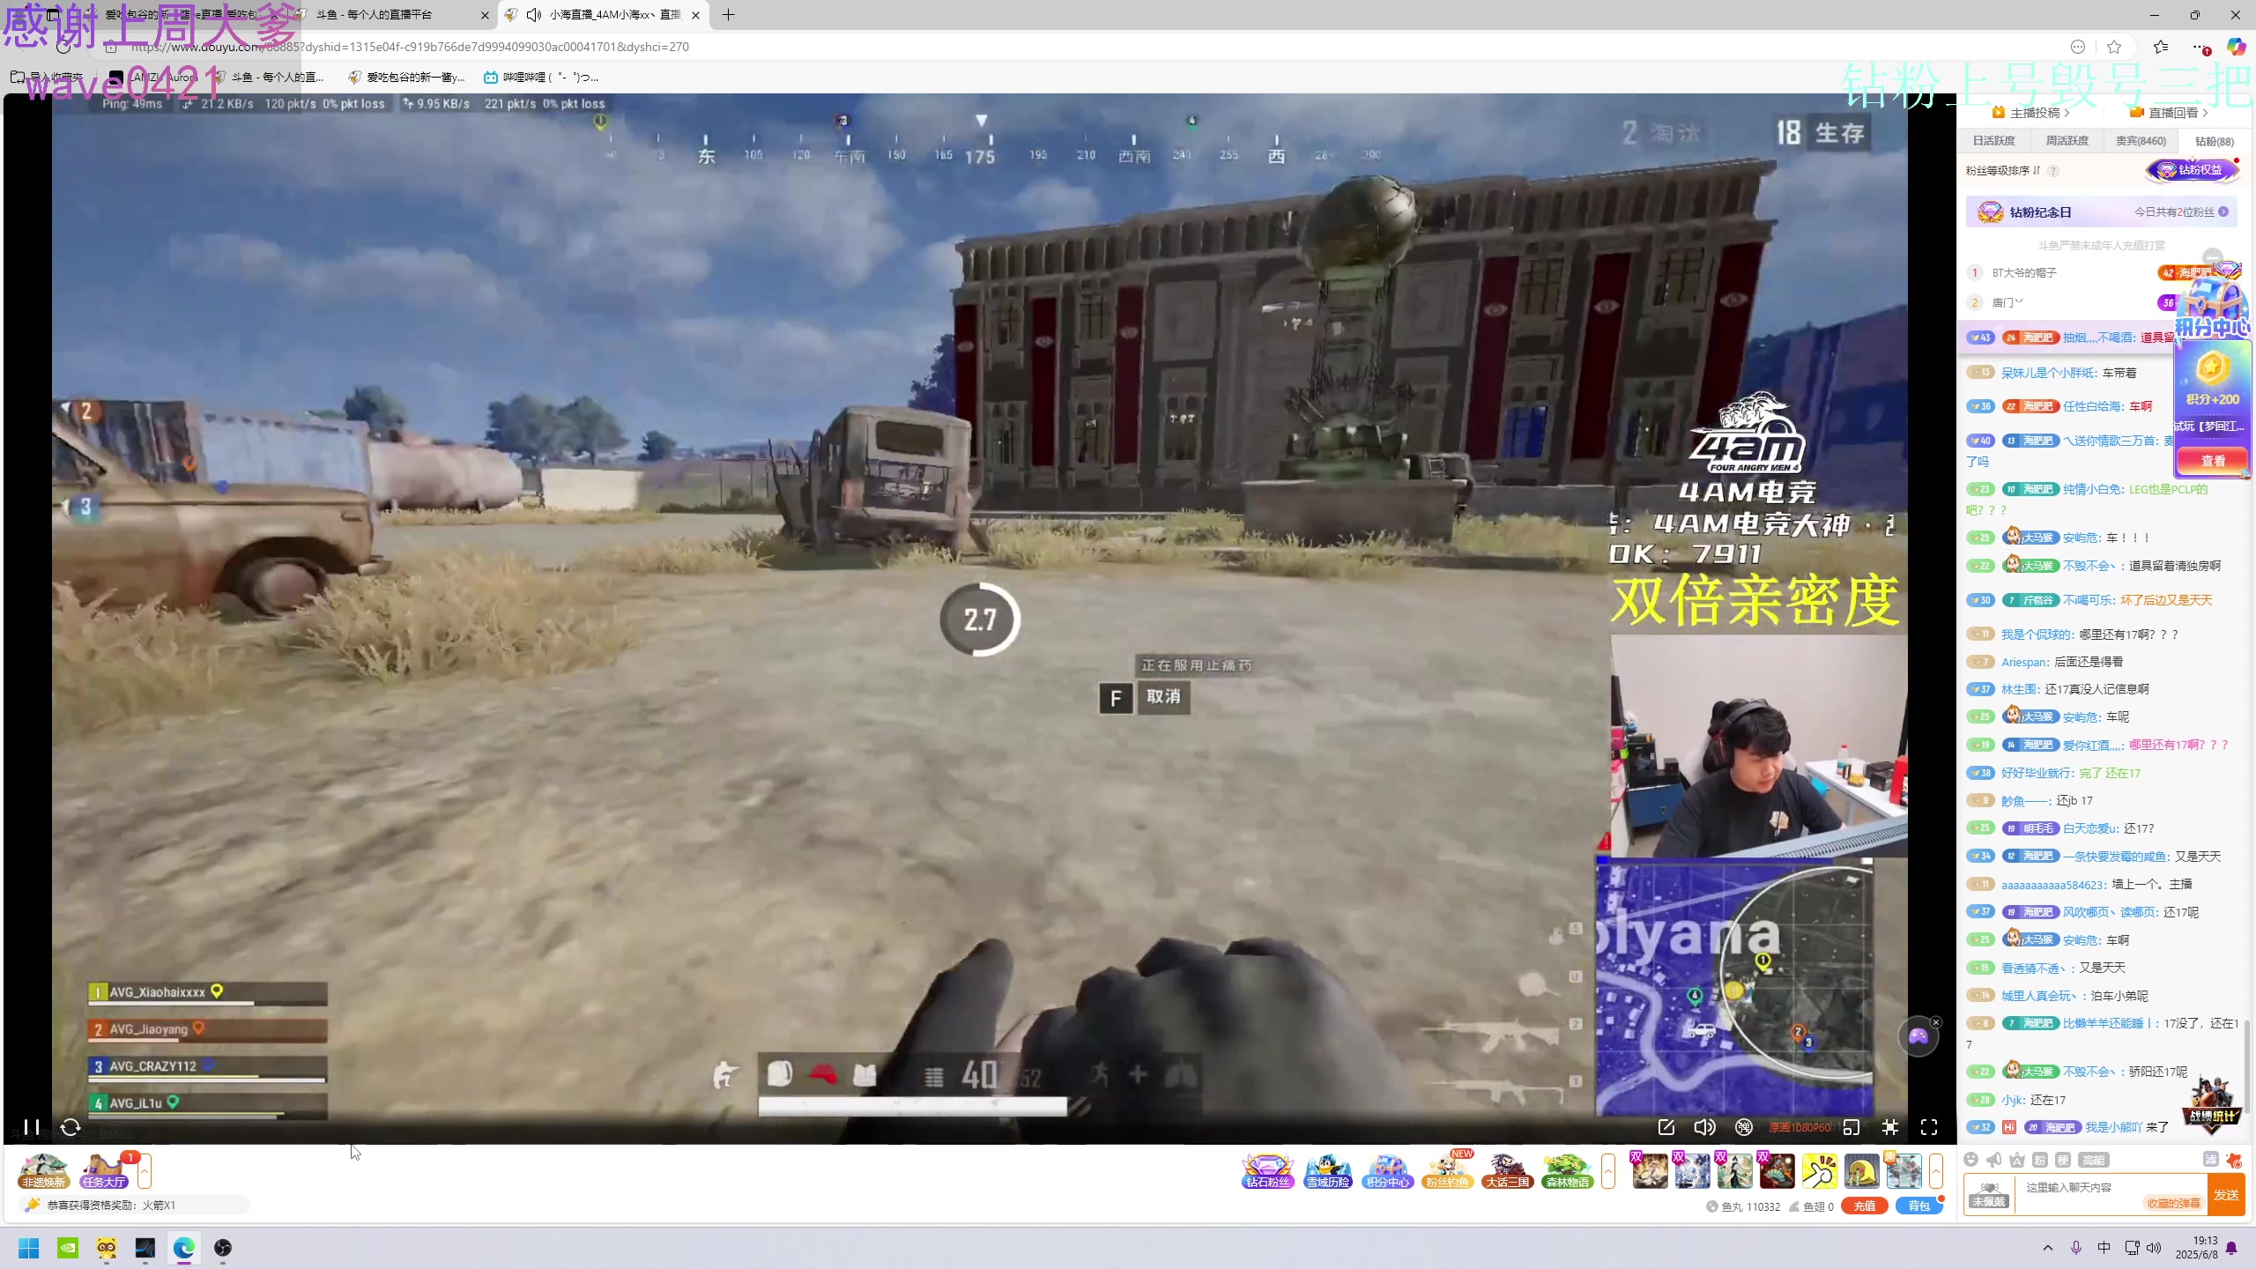Open OBS Studio from taskbar
The width and height of the screenshot is (2256, 1269).
tap(223, 1248)
